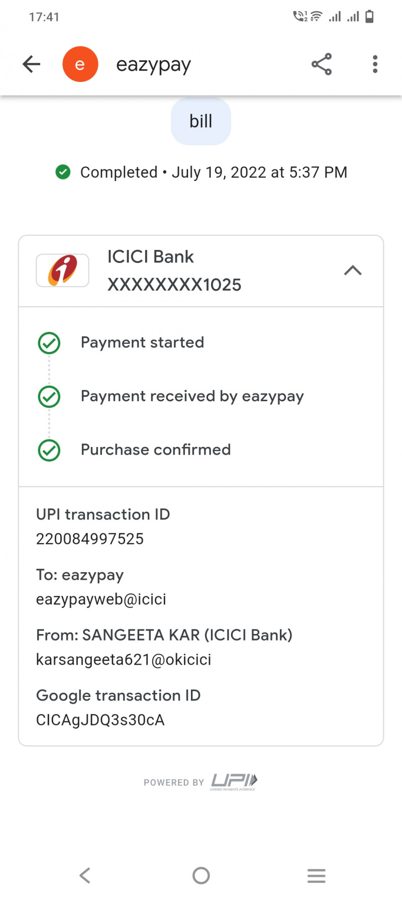The width and height of the screenshot is (402, 897).
Task: Tap the Purchase confirmed check circle
Action: [49, 450]
